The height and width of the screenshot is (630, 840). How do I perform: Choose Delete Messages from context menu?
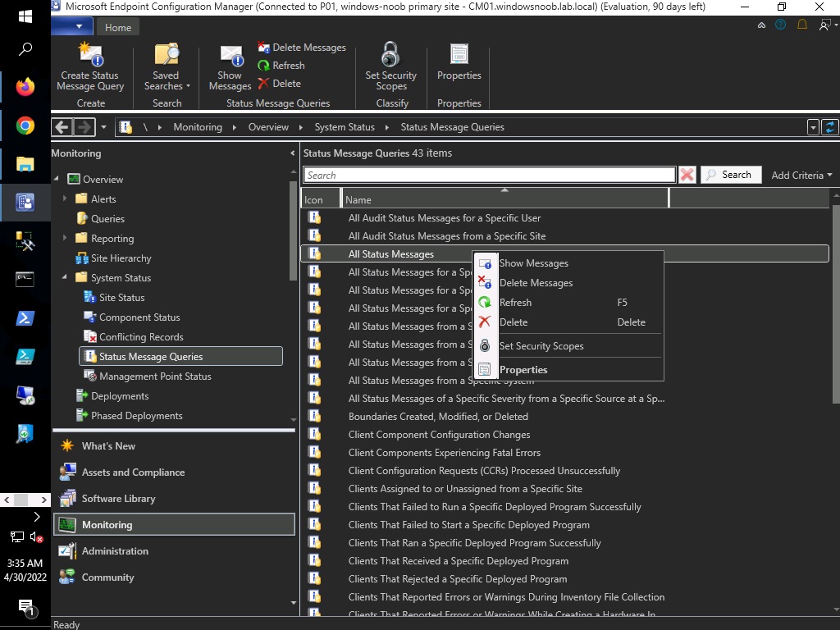(x=536, y=283)
